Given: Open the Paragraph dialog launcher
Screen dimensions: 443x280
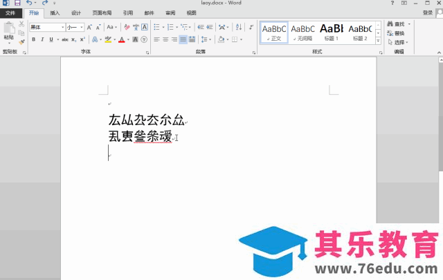Looking at the screenshot, I should tap(254, 53).
